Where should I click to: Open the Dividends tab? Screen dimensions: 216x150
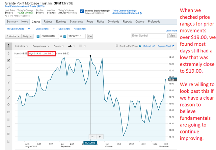[x=113, y=22]
